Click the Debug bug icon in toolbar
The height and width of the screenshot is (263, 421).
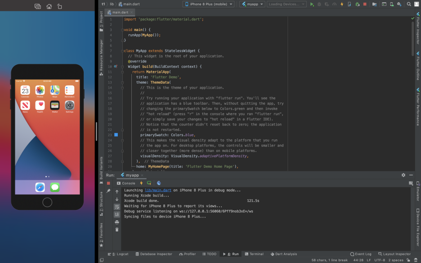point(319,4)
